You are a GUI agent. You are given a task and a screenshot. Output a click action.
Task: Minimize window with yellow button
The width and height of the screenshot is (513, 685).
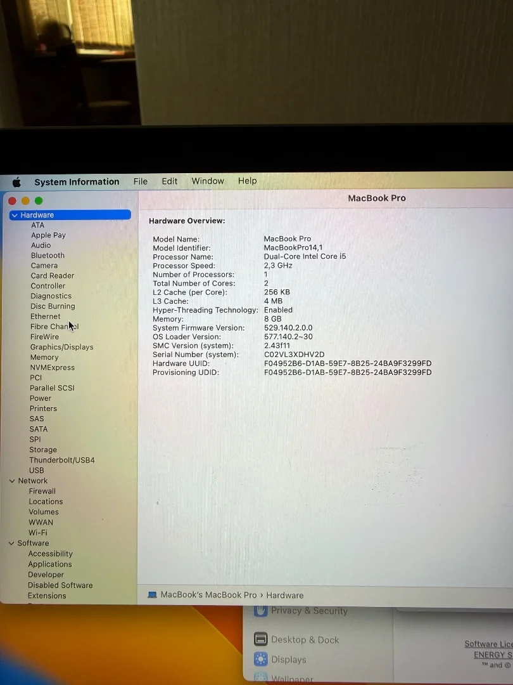[x=25, y=201]
